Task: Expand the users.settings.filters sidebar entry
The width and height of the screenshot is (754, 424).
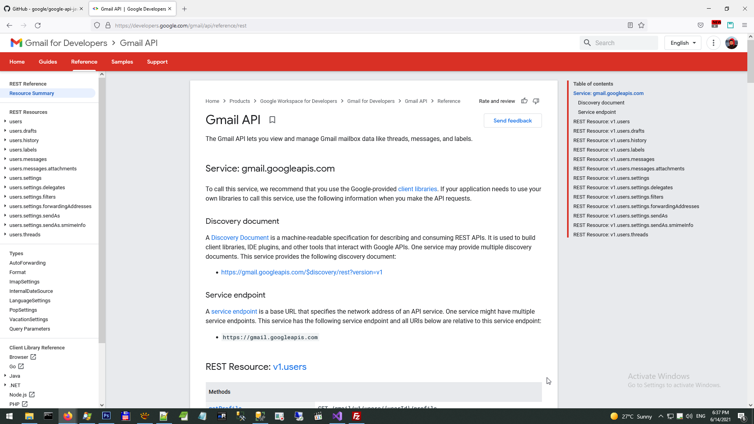Action: click(5, 197)
